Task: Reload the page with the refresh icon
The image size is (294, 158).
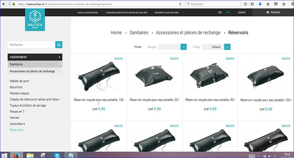Action: click(180, 4)
